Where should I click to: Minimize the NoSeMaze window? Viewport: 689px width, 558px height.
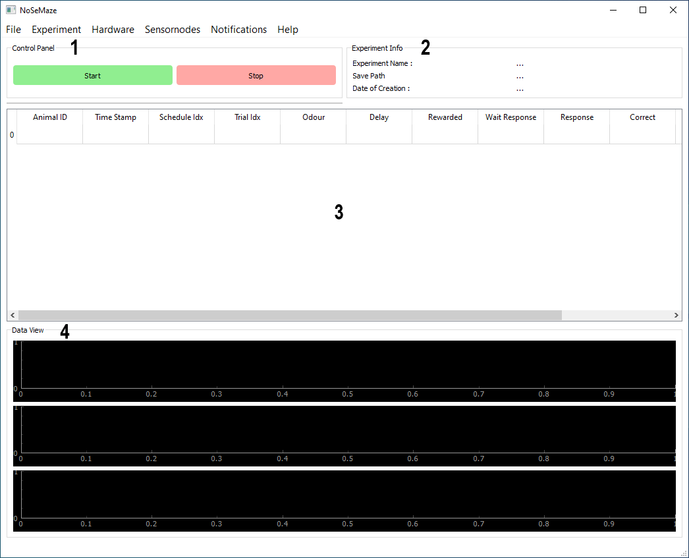[x=613, y=10]
